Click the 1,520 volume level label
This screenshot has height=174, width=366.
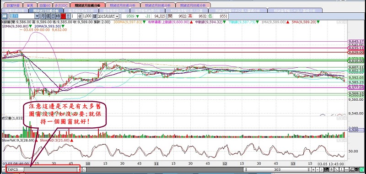[356, 130]
